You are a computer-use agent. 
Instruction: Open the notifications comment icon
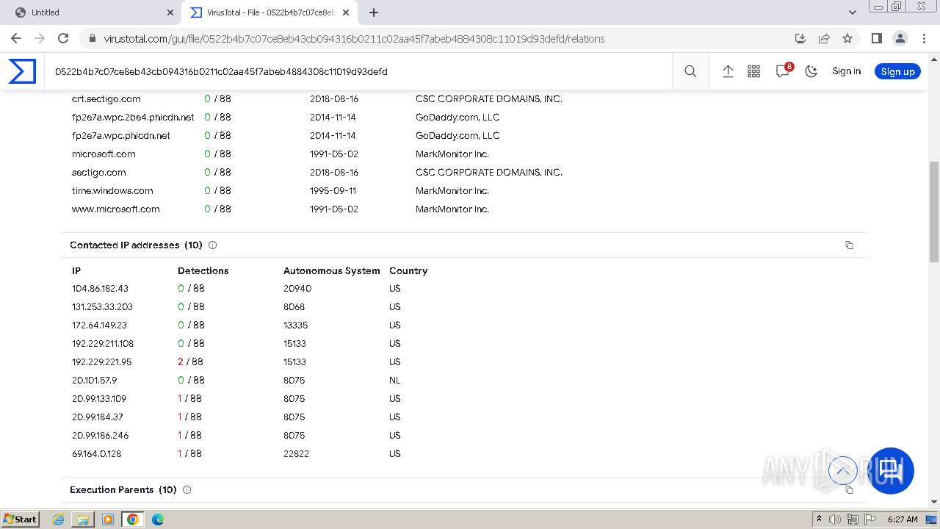pos(783,71)
